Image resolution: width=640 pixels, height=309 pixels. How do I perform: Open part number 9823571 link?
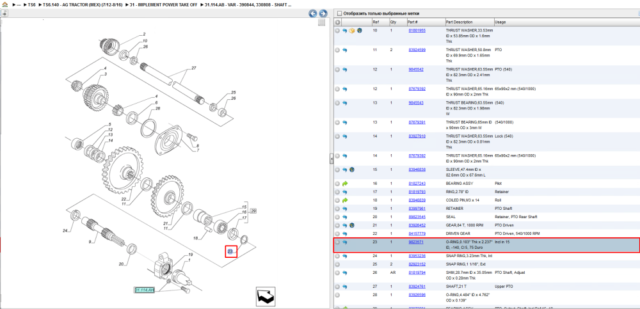[416, 242]
